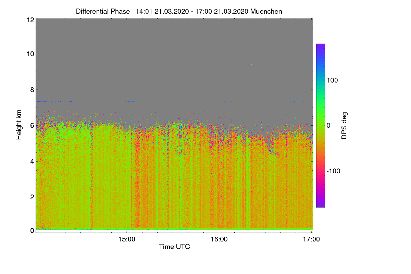Click the height tick label 10
411x274 pixels.
[30, 54]
